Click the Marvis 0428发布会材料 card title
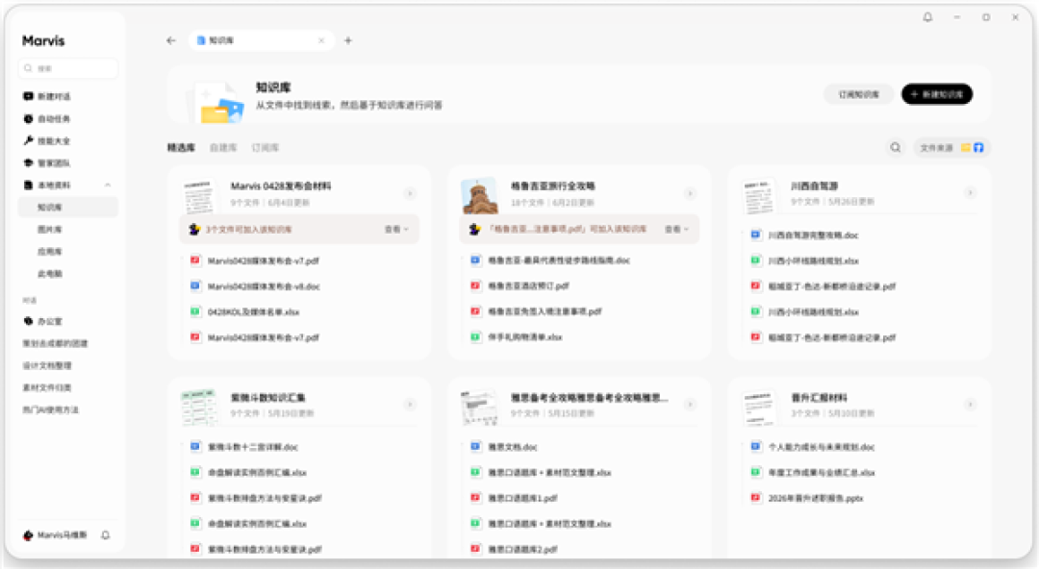 click(x=281, y=186)
